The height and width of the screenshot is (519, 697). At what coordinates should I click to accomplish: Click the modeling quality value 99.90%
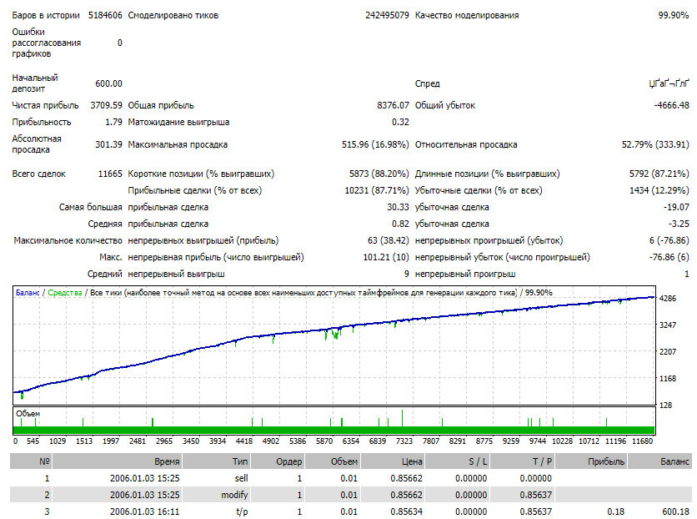point(674,15)
